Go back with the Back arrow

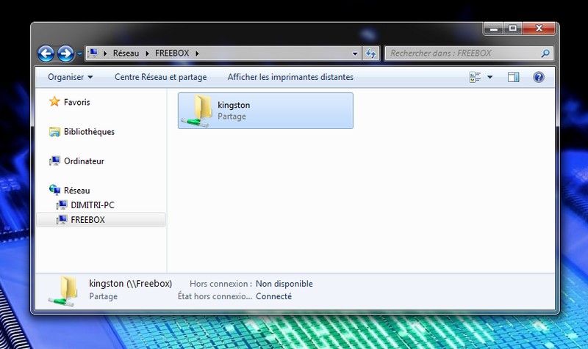point(46,54)
